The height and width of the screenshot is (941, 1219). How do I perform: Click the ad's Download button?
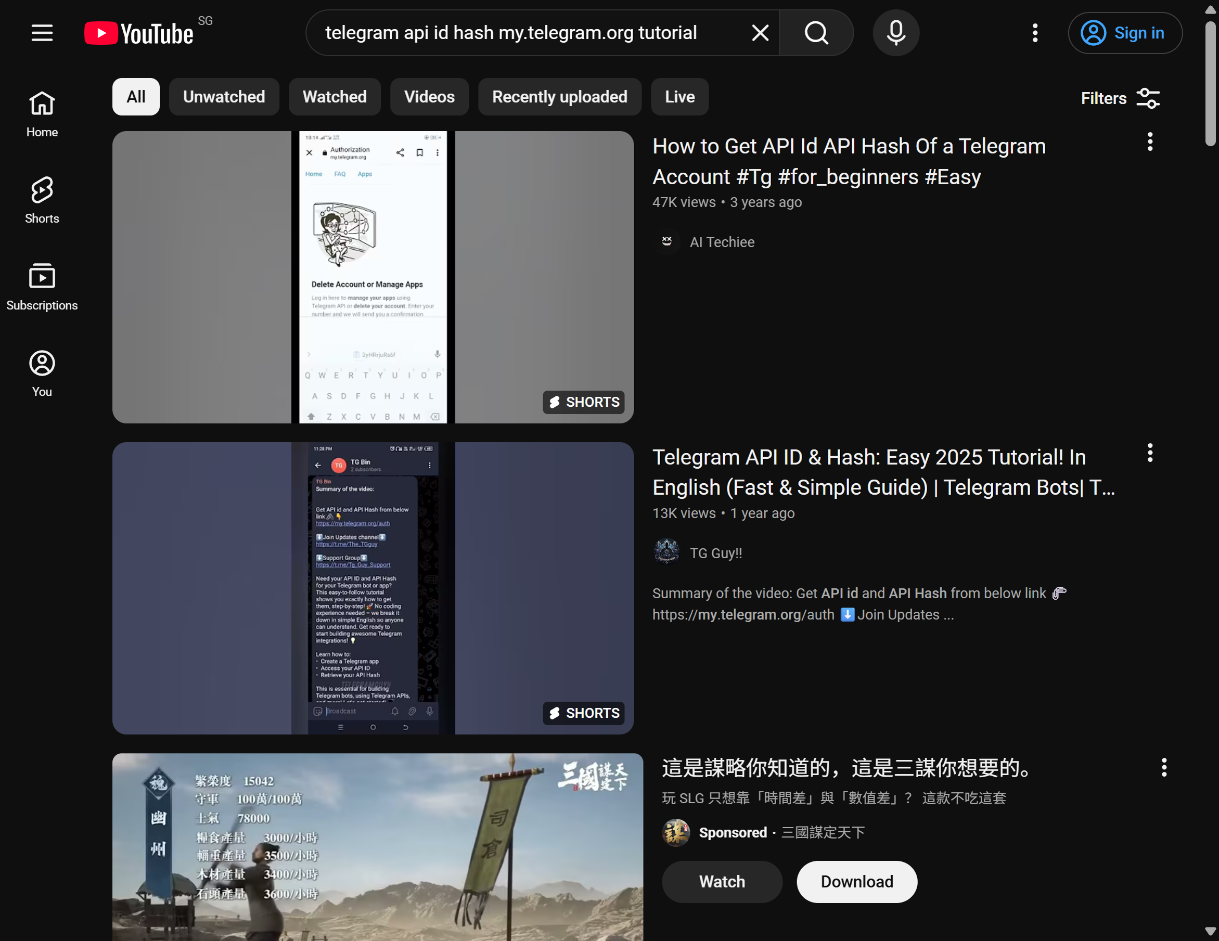pyautogui.click(x=857, y=881)
